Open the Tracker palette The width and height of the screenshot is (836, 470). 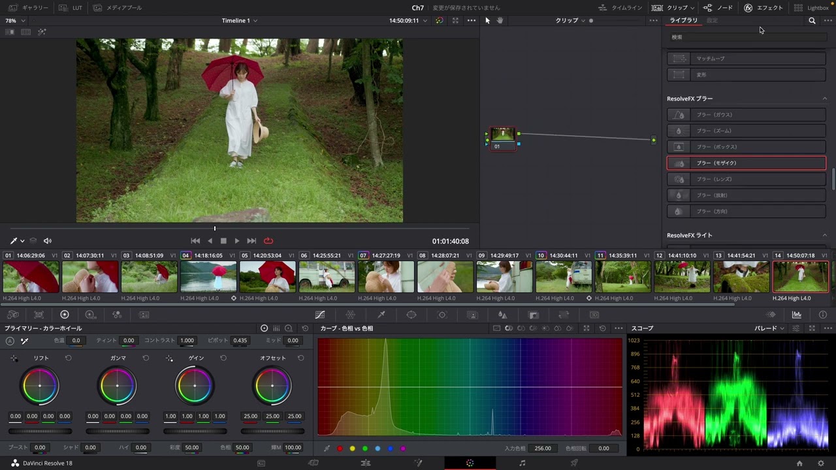pos(442,315)
